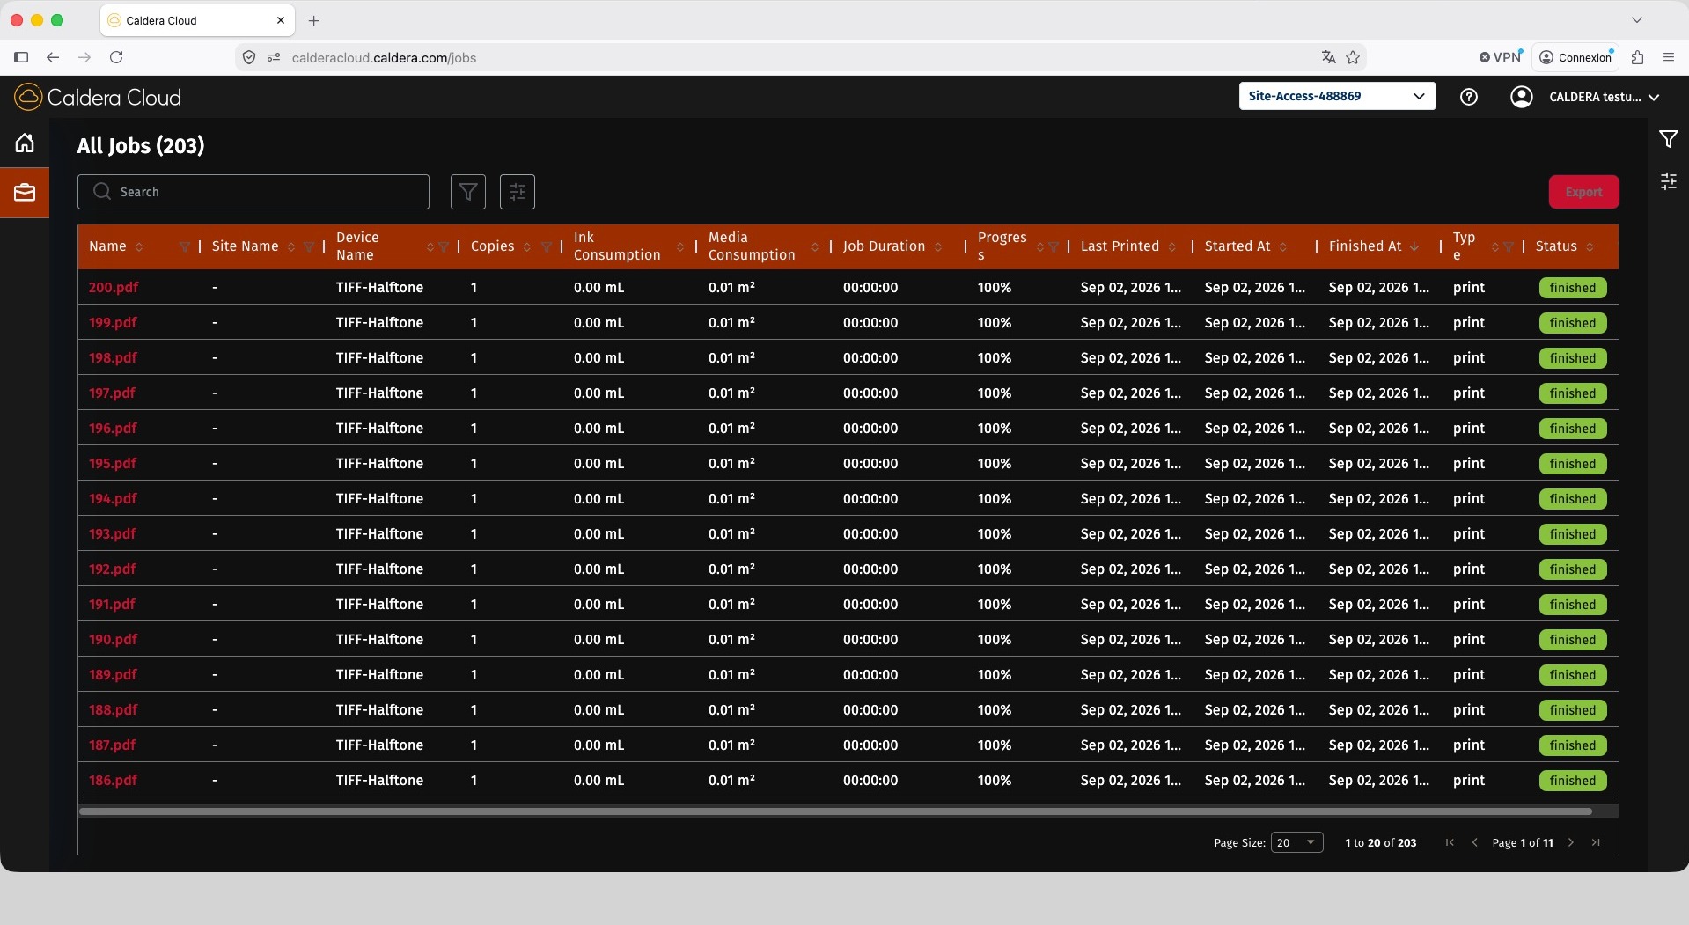Image resolution: width=1689 pixels, height=925 pixels.
Task: Click the Copies column filter icon
Action: (546, 247)
